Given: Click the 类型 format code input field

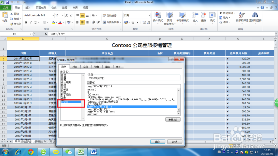Looking at the screenshot, I should click(134, 86).
